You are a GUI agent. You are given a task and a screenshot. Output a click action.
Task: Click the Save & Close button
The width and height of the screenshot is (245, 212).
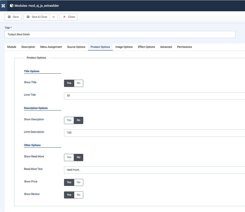pyautogui.click(x=37, y=17)
